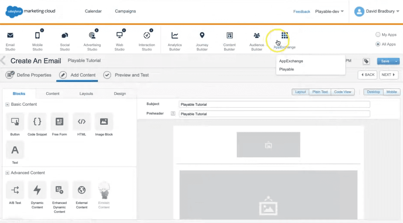
Task: Click the BACK button
Action: (367, 75)
